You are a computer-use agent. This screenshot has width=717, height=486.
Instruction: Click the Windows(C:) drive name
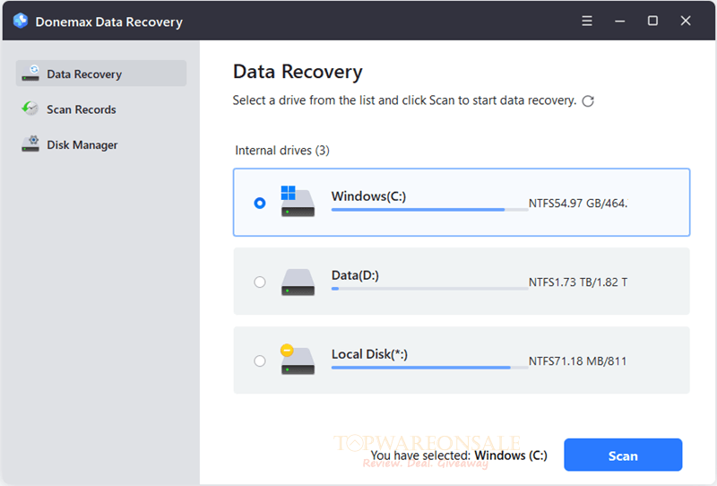tap(368, 196)
